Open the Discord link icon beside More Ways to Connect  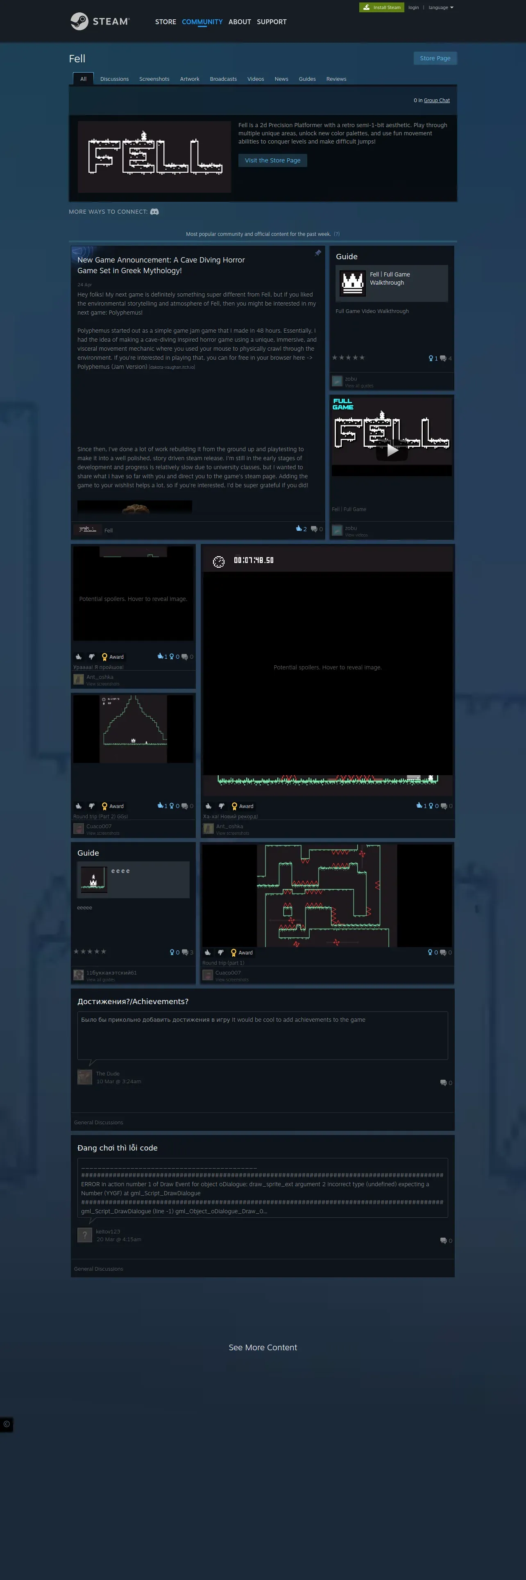(x=154, y=212)
